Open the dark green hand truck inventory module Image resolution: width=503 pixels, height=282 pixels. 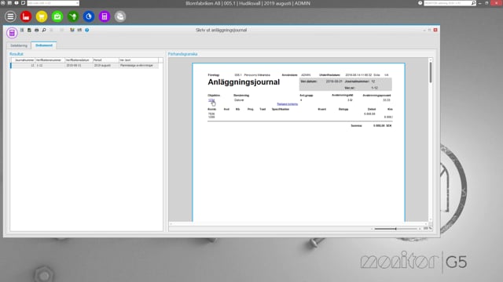[73, 16]
